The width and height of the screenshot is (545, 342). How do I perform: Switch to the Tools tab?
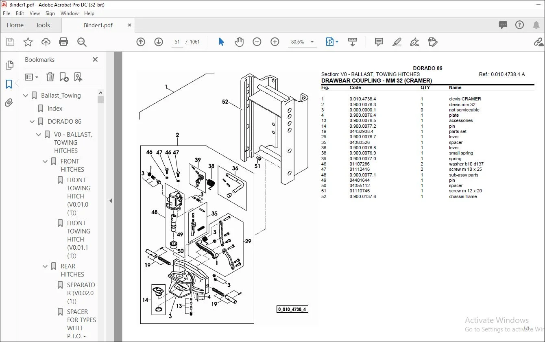43,25
